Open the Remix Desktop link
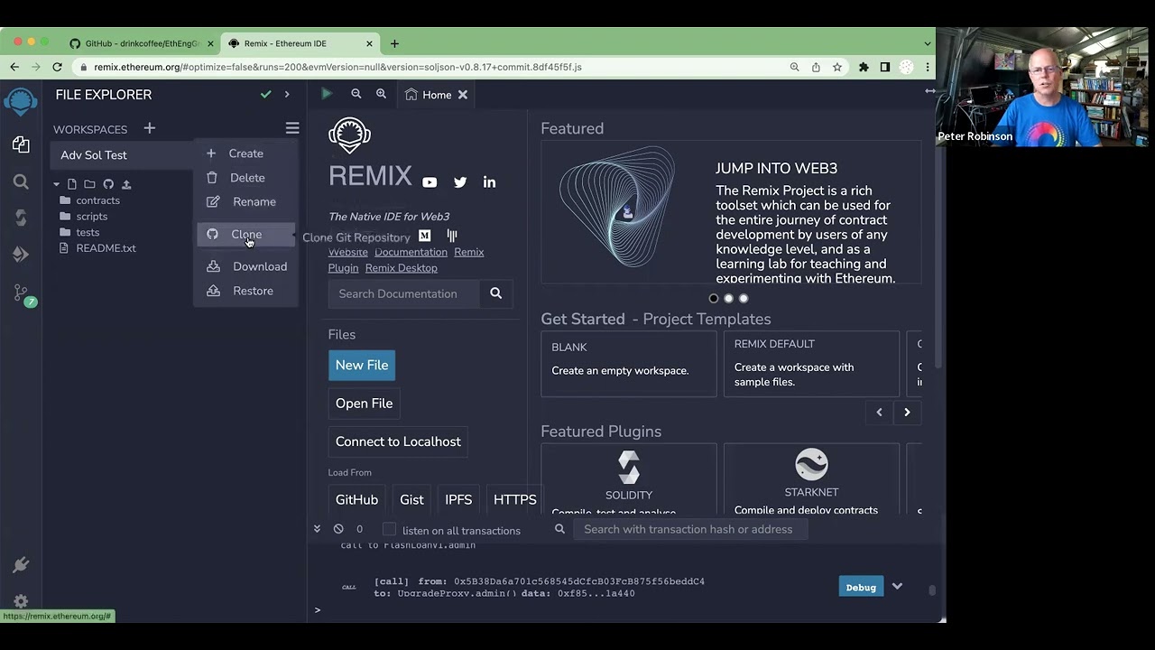The width and height of the screenshot is (1155, 650). pyautogui.click(x=401, y=268)
